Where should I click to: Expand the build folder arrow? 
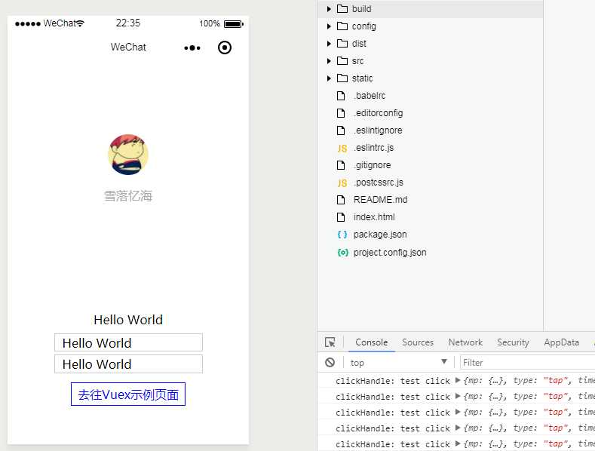click(329, 9)
